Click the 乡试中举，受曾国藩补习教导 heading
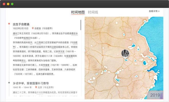Screen dimensions: 169x102 (x=31, y=83)
